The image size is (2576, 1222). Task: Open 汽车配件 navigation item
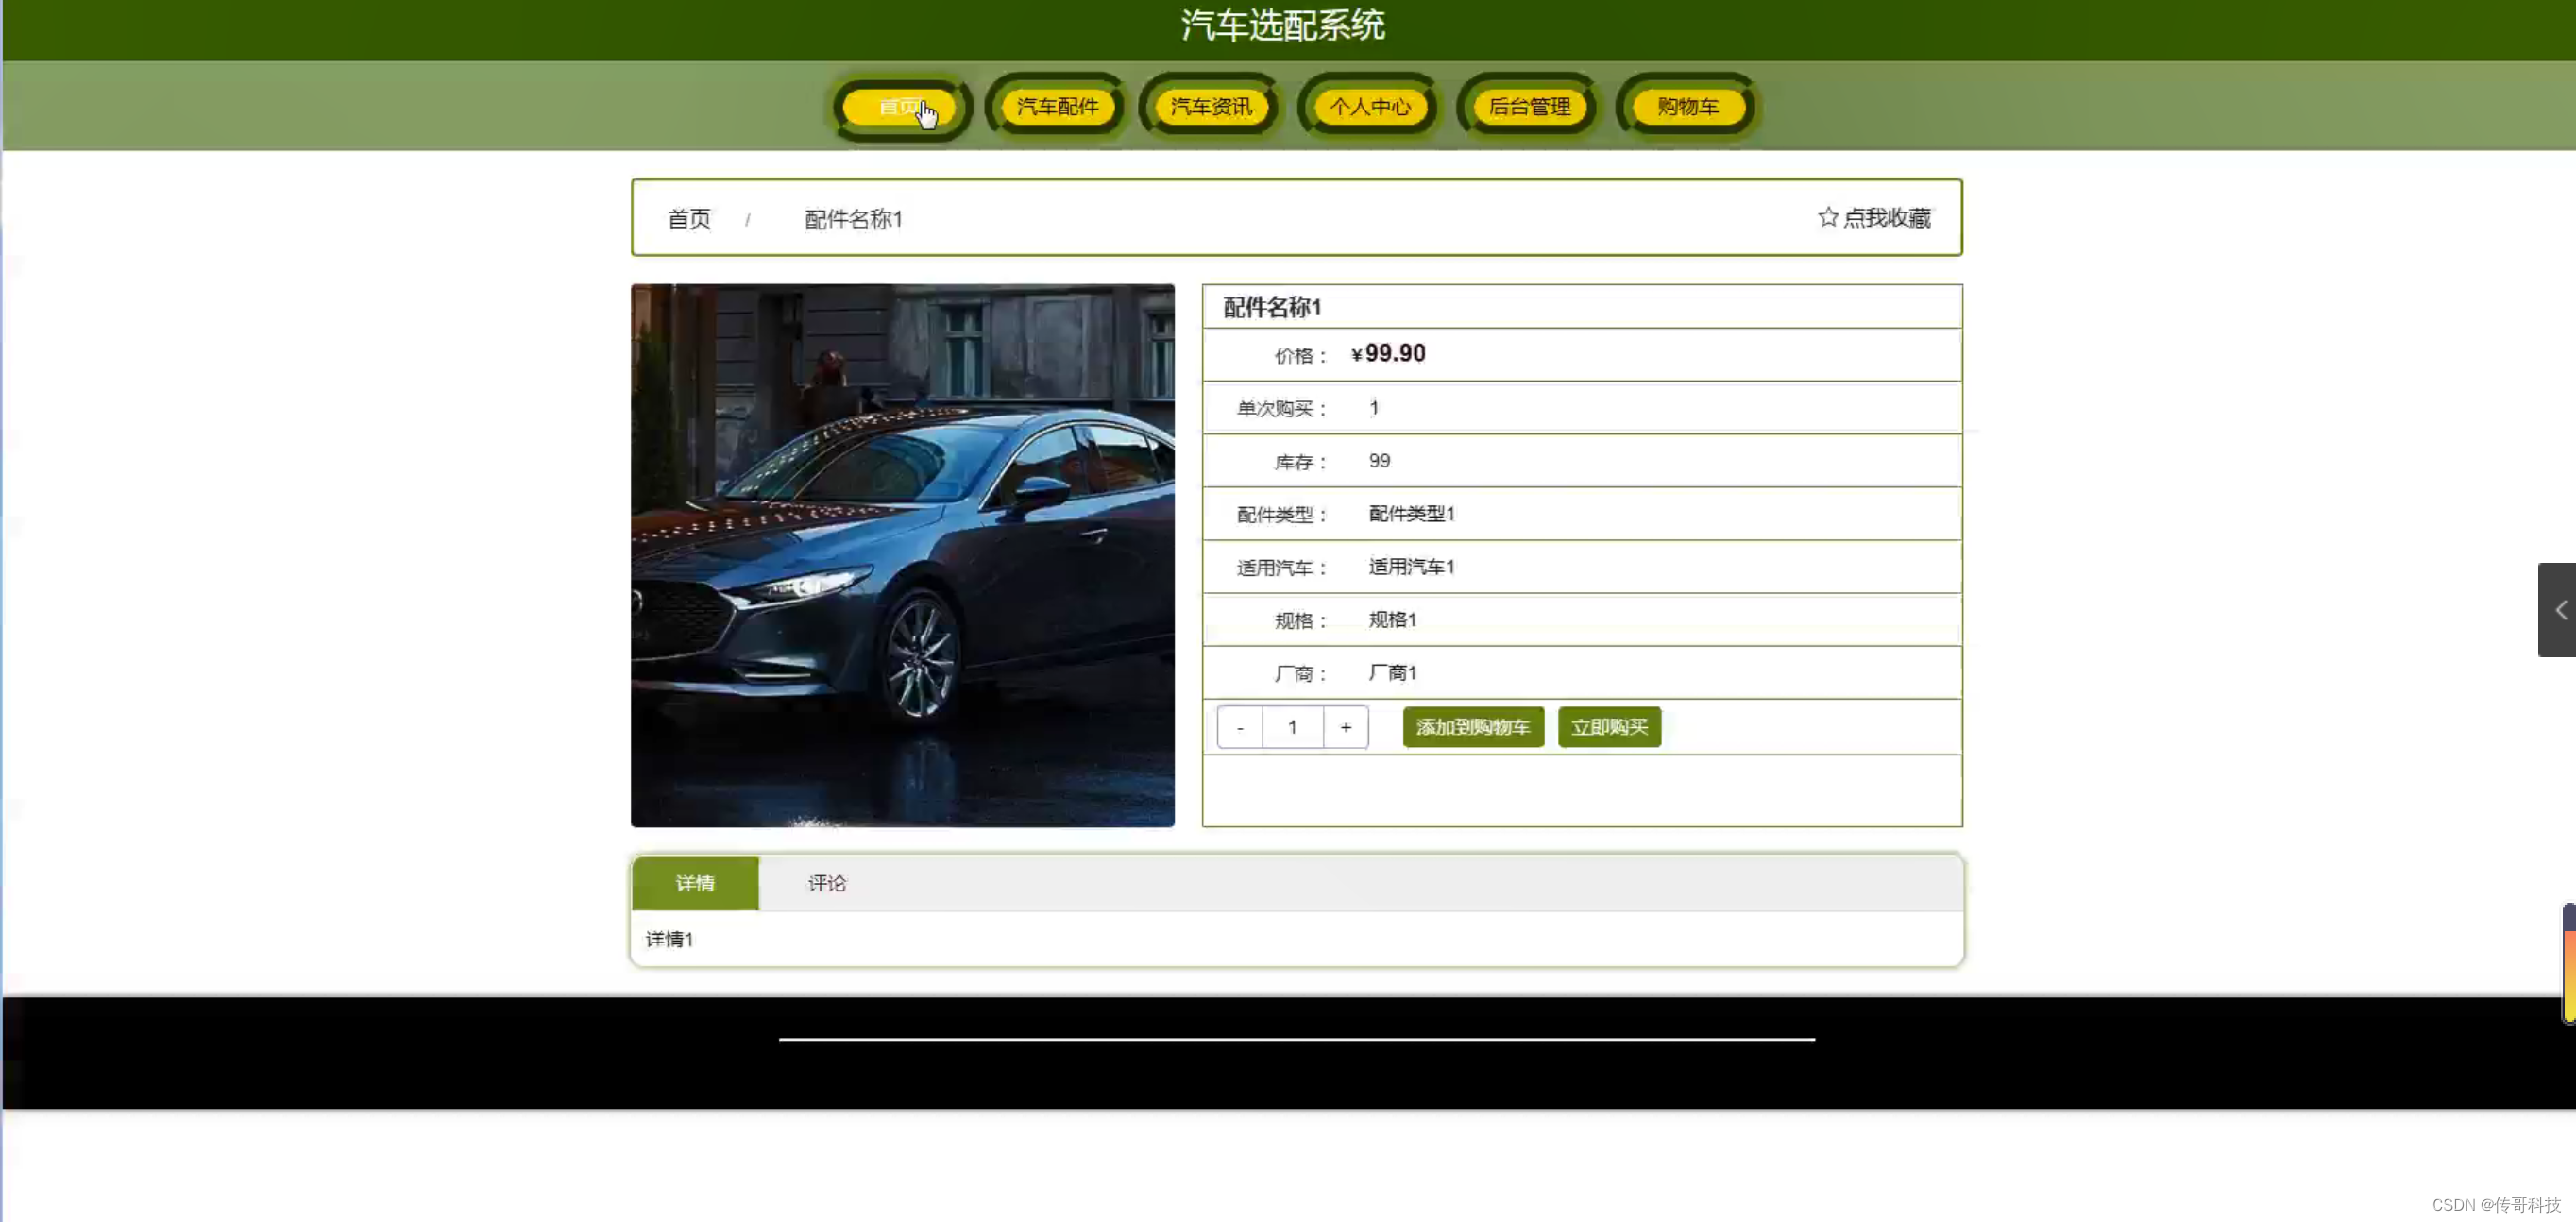(1057, 107)
